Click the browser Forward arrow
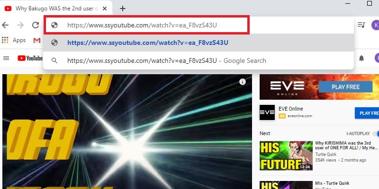 (x=20, y=25)
